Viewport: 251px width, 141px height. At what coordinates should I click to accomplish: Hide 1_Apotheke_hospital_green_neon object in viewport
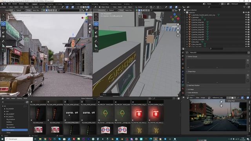[x=246, y=15]
